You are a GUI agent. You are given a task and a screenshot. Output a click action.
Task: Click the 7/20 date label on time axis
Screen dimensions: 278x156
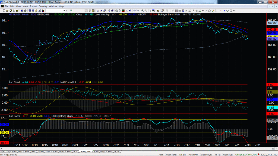[207, 145]
